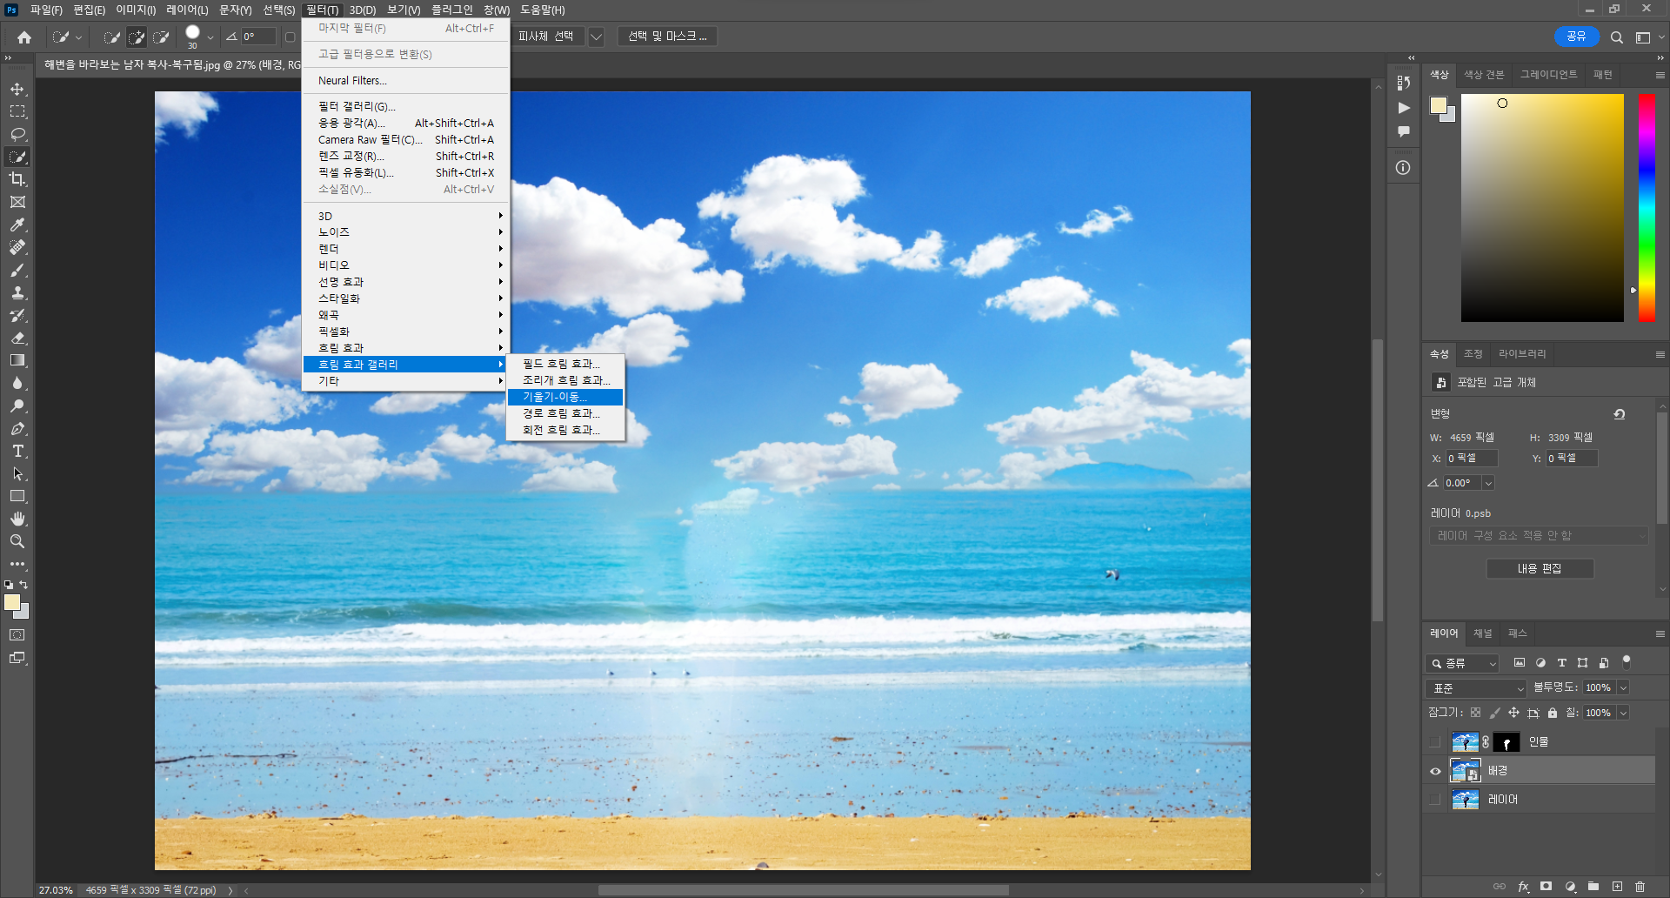
Task: Toggle layer filtering on/off switch
Action: pyautogui.click(x=1626, y=662)
